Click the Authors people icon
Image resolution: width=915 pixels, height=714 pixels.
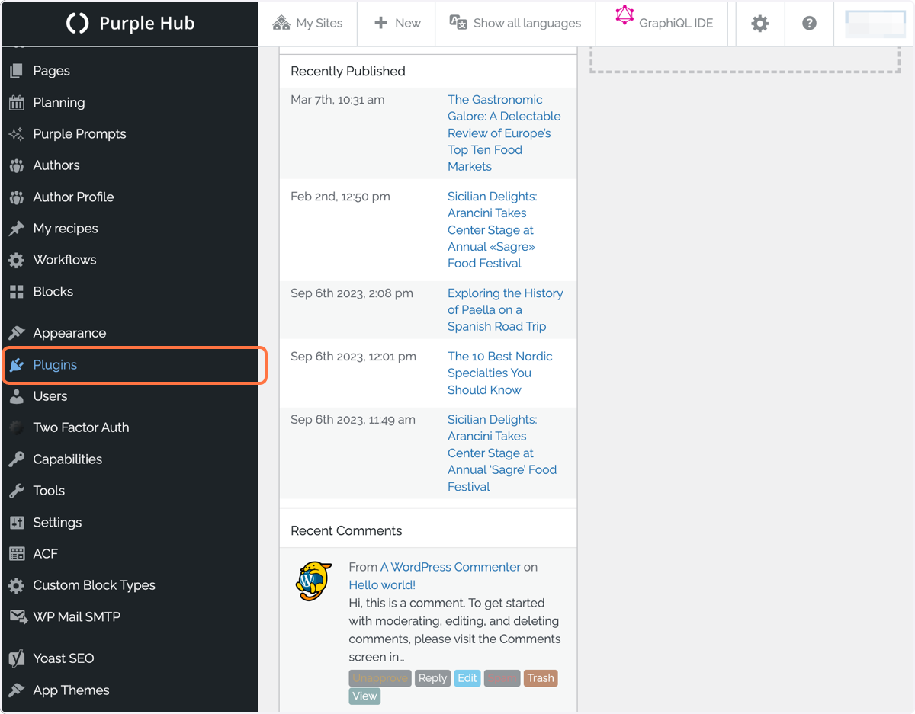coord(16,165)
